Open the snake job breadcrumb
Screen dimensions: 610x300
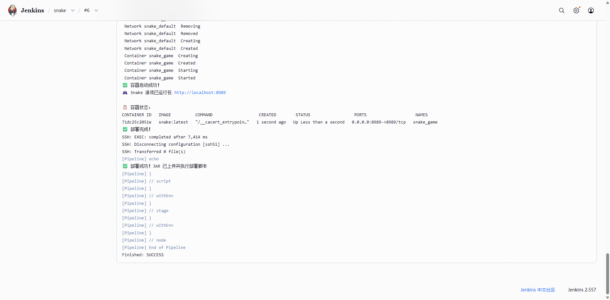coord(60,10)
